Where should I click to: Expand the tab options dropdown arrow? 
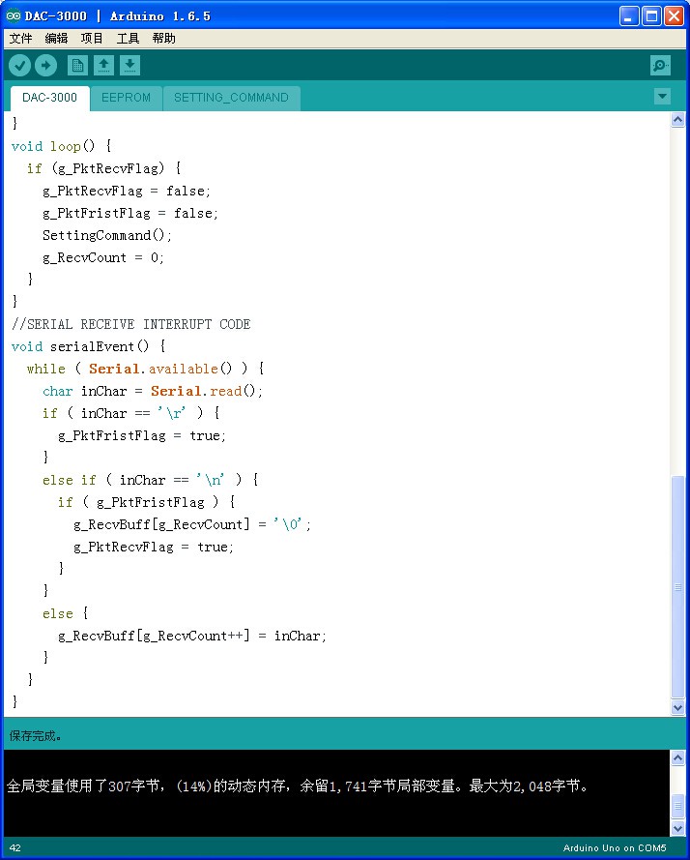tap(663, 97)
